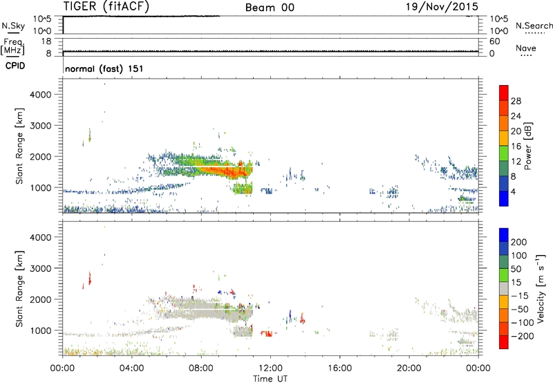Click the "4000" tick of the power panel
Image resolution: width=553 pixels, height=383 pixels.
tap(40, 95)
